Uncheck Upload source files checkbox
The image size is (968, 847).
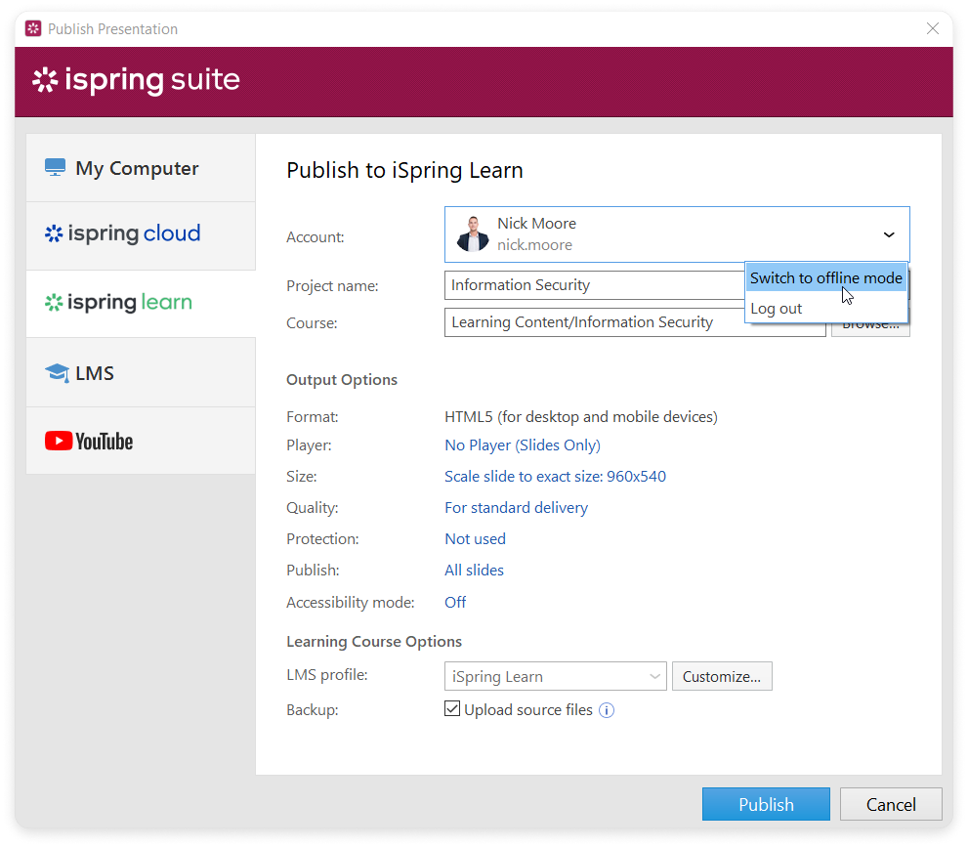tap(452, 708)
